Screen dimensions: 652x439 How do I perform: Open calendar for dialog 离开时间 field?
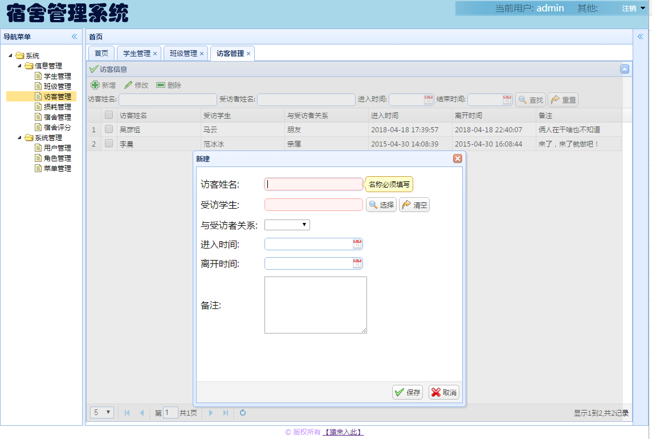pos(357,263)
